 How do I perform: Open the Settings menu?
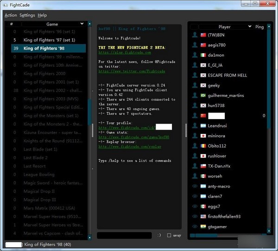click(27, 15)
